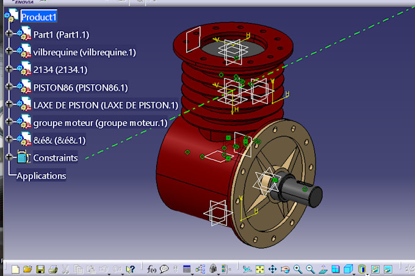
Task: Redo the last undone action
Action: pyautogui.click(x=117, y=269)
